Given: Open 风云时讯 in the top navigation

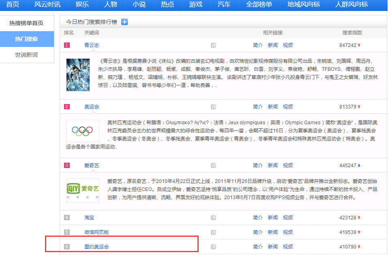Looking at the screenshot, I should click(47, 4).
